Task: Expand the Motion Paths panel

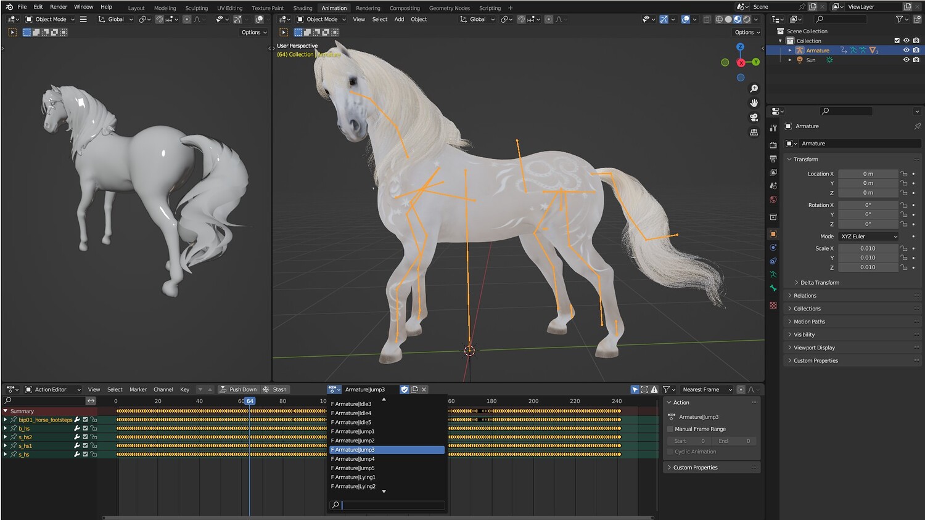Action: [809, 322]
